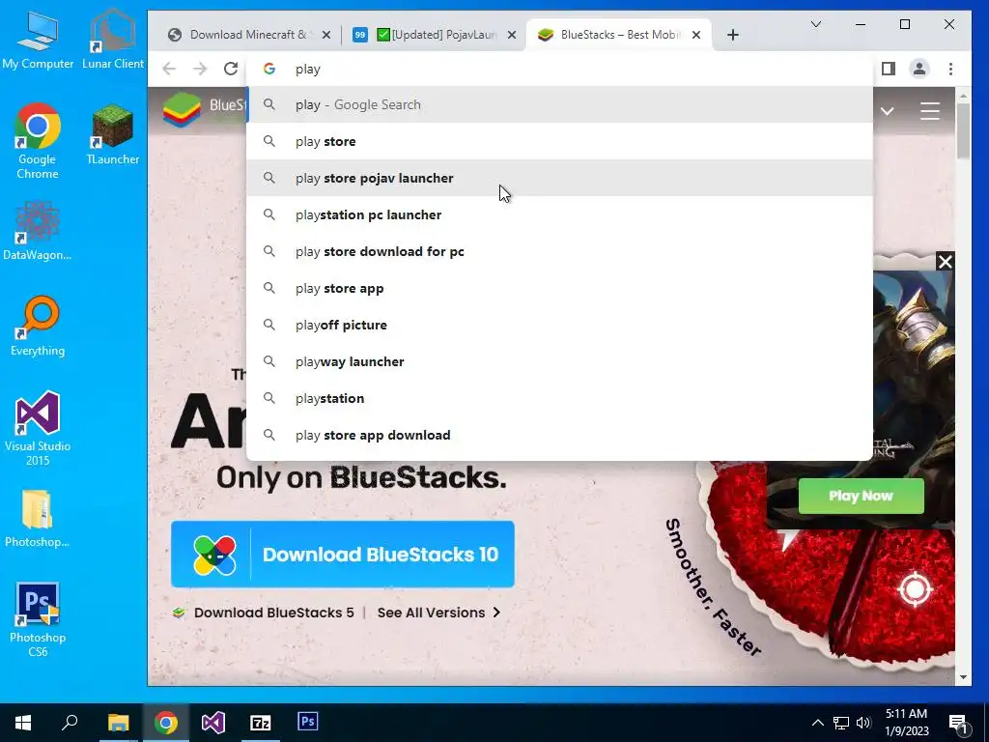
Task: Click Download BlueStacks 5 link
Action: pyautogui.click(x=273, y=613)
